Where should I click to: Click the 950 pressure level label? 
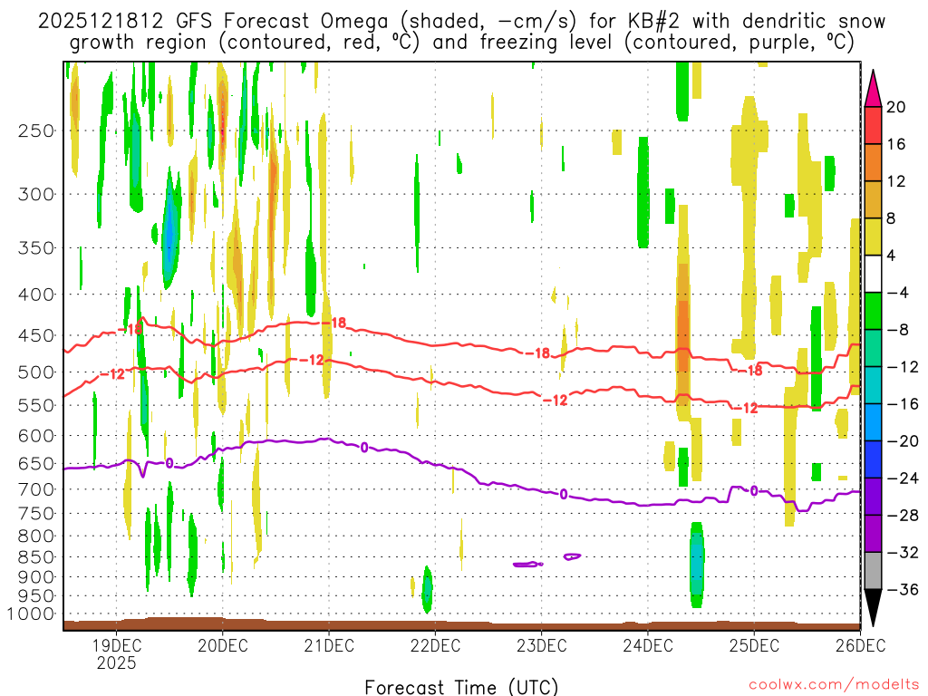click(36, 596)
